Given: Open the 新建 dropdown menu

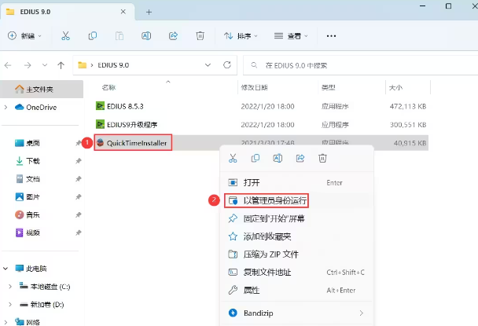Looking at the screenshot, I should click(x=24, y=36).
